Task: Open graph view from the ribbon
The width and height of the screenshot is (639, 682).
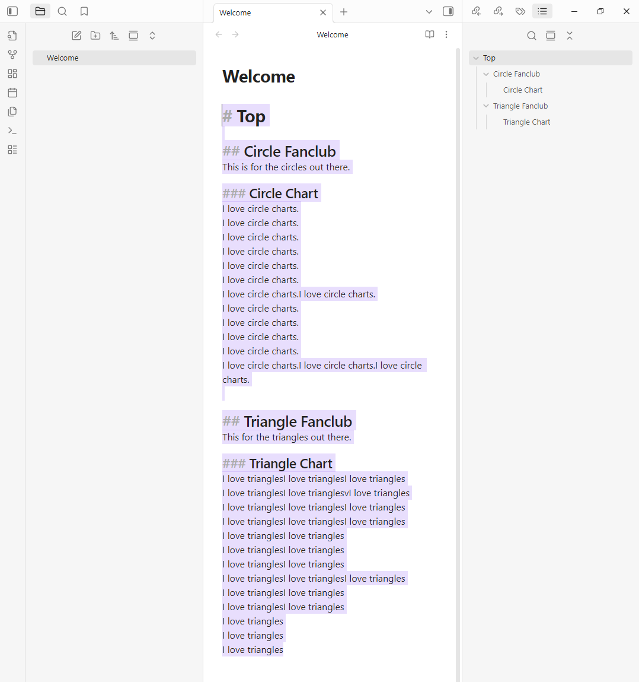Action: coord(12,55)
